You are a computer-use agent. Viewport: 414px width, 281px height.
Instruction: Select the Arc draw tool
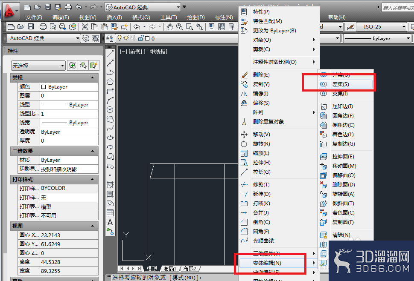point(110,100)
